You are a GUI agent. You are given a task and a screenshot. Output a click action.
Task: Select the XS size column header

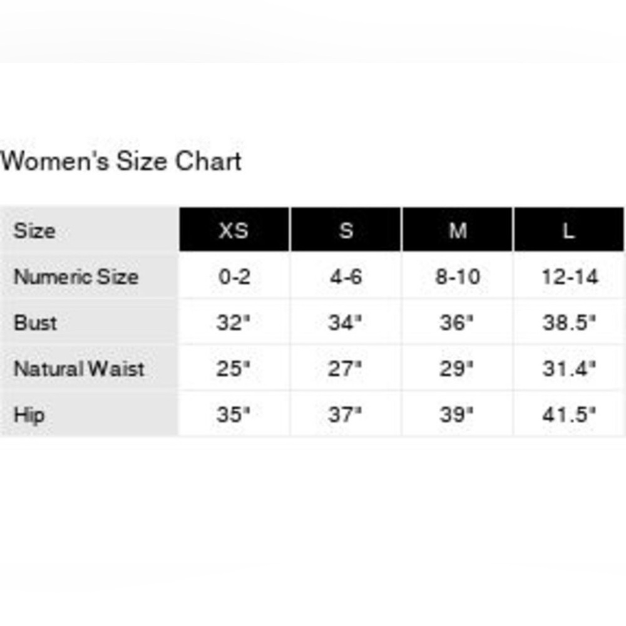pyautogui.click(x=233, y=230)
